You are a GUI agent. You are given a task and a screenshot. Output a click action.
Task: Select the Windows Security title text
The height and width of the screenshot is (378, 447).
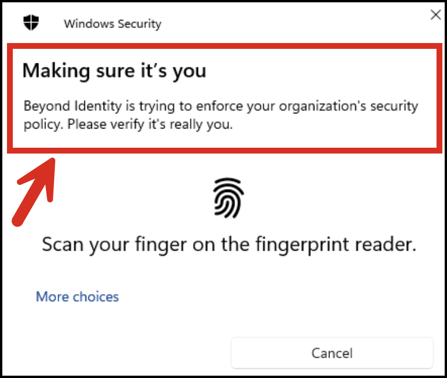112,24
